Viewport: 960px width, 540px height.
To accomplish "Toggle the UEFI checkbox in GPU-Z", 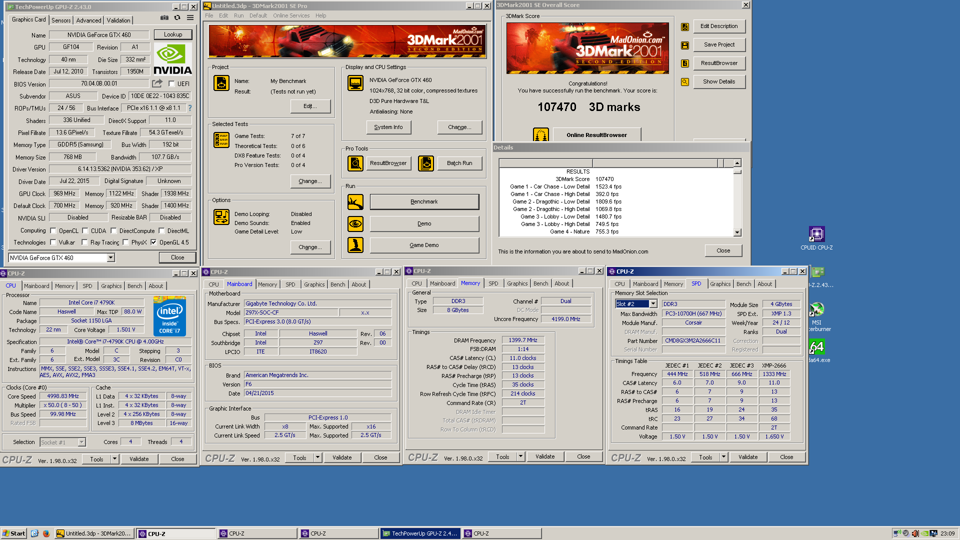I will point(171,84).
